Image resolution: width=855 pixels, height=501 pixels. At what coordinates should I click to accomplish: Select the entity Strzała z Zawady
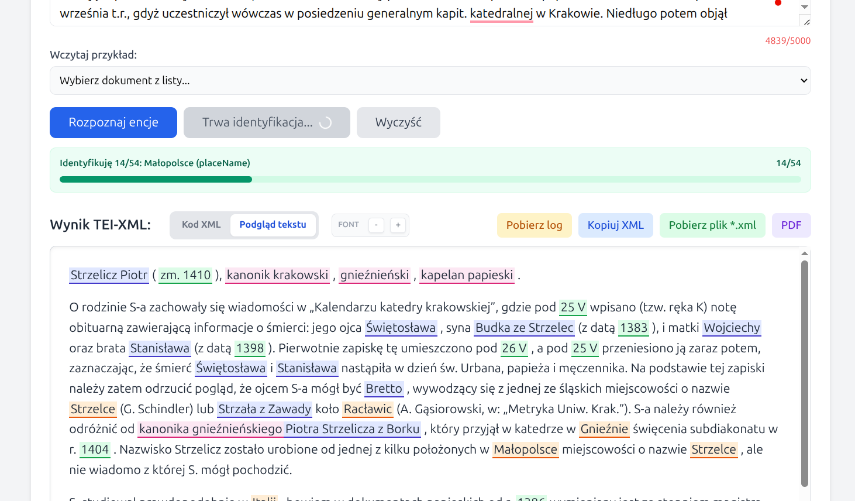(265, 409)
